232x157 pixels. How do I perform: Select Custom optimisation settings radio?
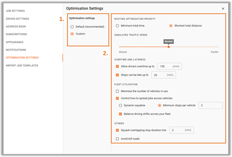[x=72, y=34]
